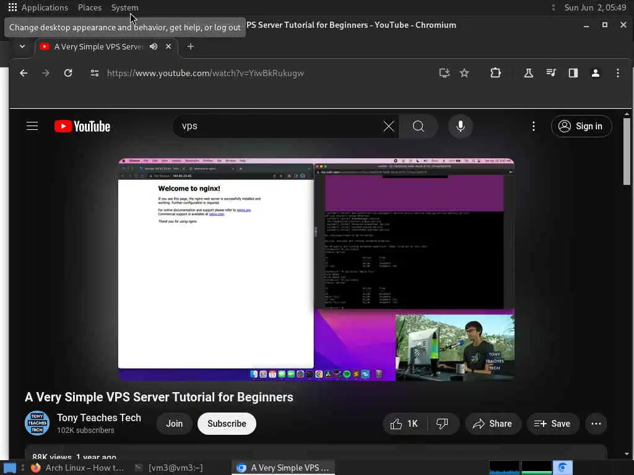Open the Applications menu
The height and width of the screenshot is (475, 634).
tap(45, 7)
